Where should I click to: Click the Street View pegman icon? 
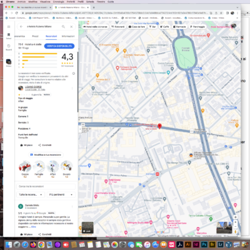236,232
